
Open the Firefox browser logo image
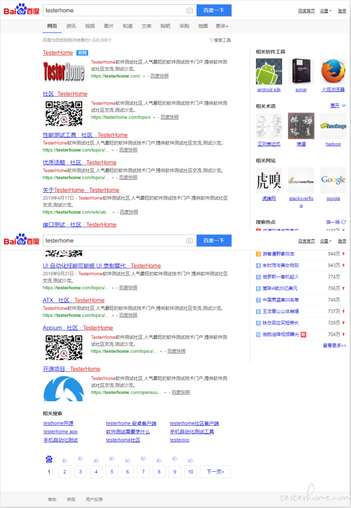click(333, 72)
